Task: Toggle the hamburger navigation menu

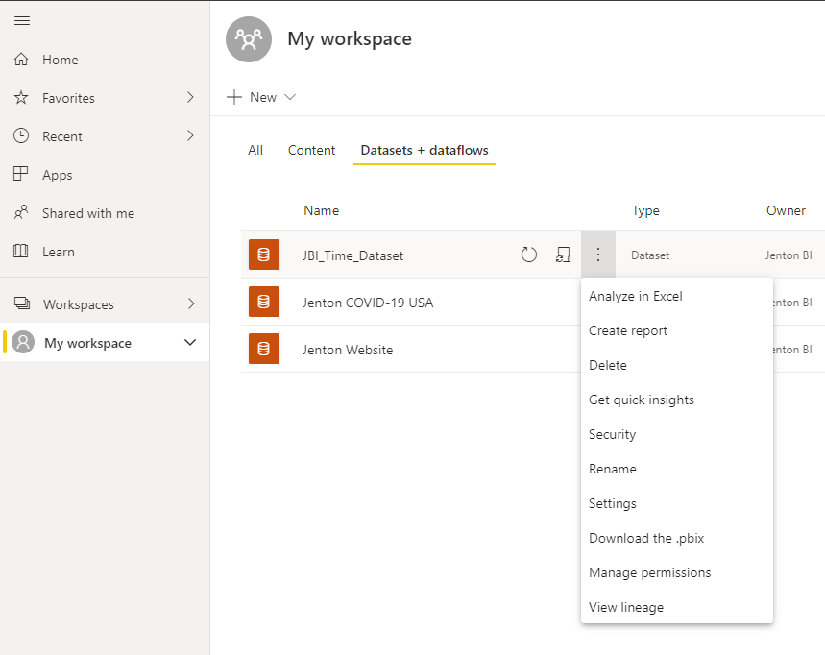Action: (x=21, y=20)
